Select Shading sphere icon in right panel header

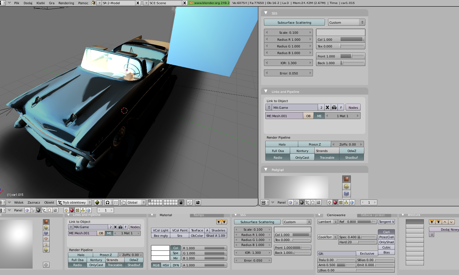tap(302, 202)
